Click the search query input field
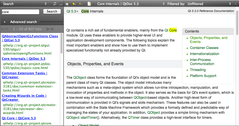239x126 pixels. [x=21, y=12]
